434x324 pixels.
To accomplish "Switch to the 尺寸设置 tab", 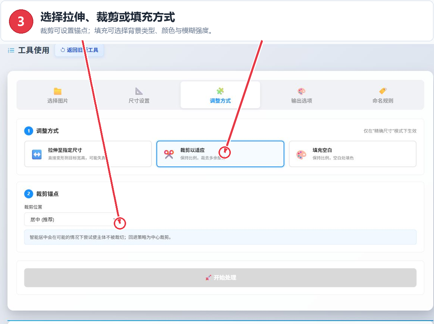I will coord(139,95).
